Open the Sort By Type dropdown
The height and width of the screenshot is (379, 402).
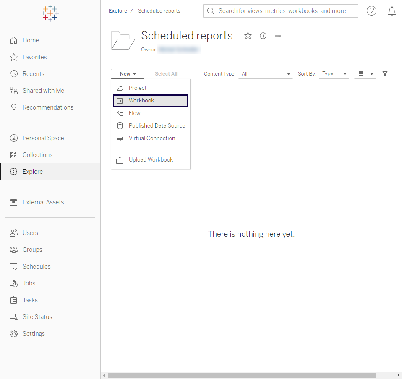334,74
